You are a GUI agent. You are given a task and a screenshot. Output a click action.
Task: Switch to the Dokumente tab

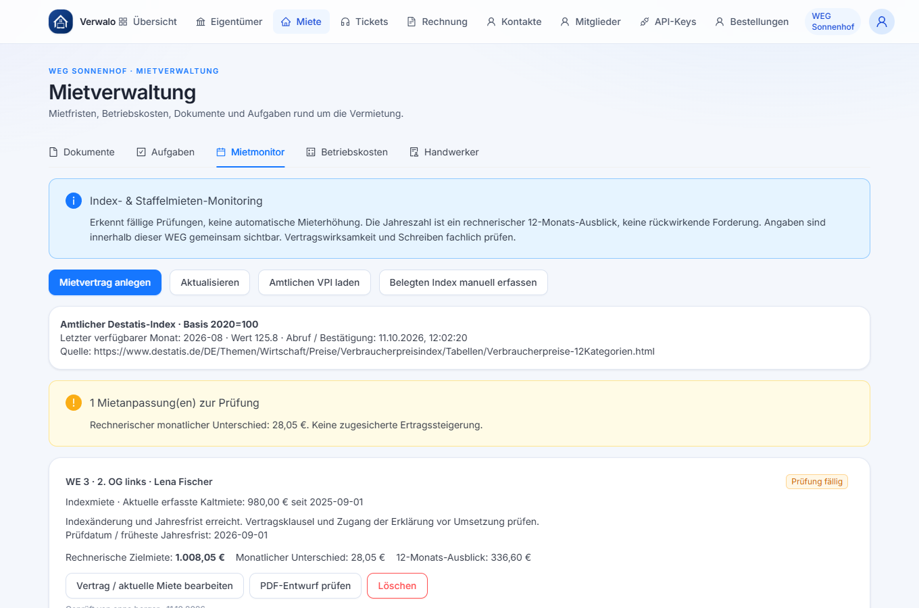82,152
